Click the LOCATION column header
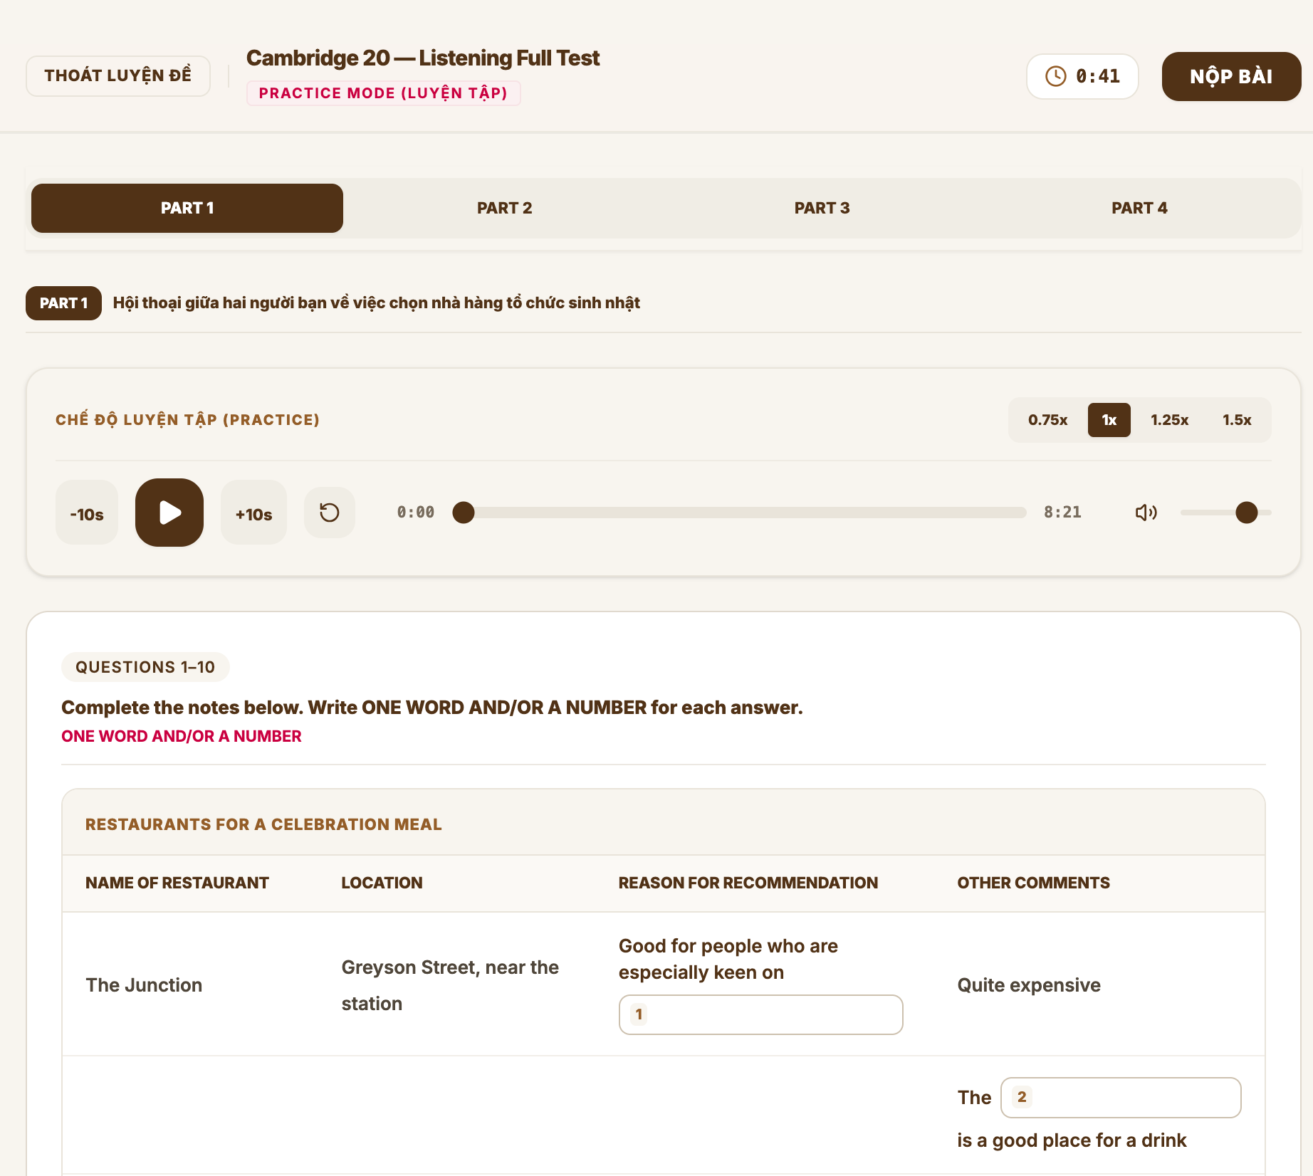This screenshot has height=1176, width=1313. pyautogui.click(x=382, y=883)
